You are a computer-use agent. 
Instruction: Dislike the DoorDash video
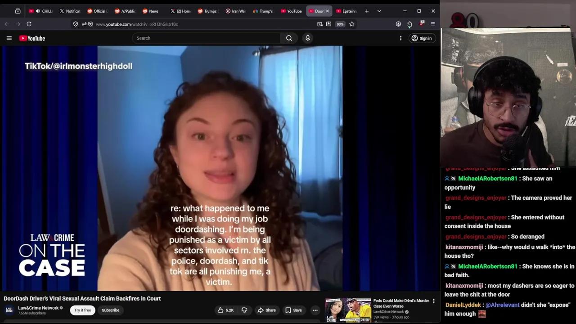coord(244,310)
